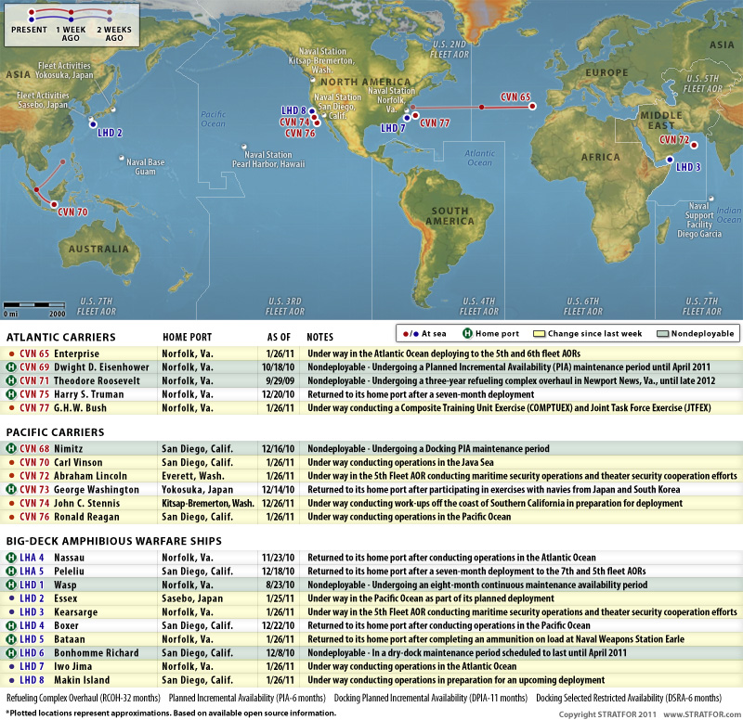Click the LHD 7 blue marker near Norfolk

pyautogui.click(x=407, y=118)
